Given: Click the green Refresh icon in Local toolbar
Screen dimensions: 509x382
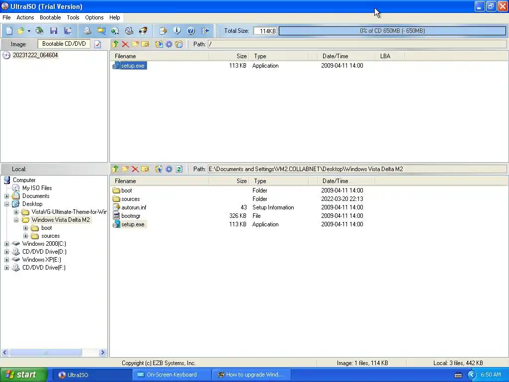Looking at the screenshot, I should coord(179,169).
